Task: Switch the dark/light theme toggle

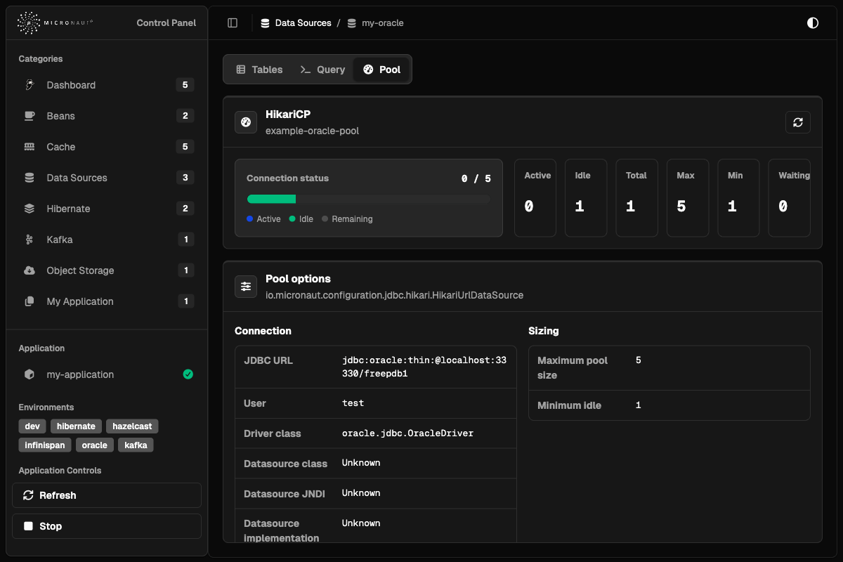Action: pos(813,23)
